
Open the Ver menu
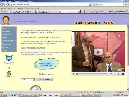pyautogui.click(x=15, y=8)
